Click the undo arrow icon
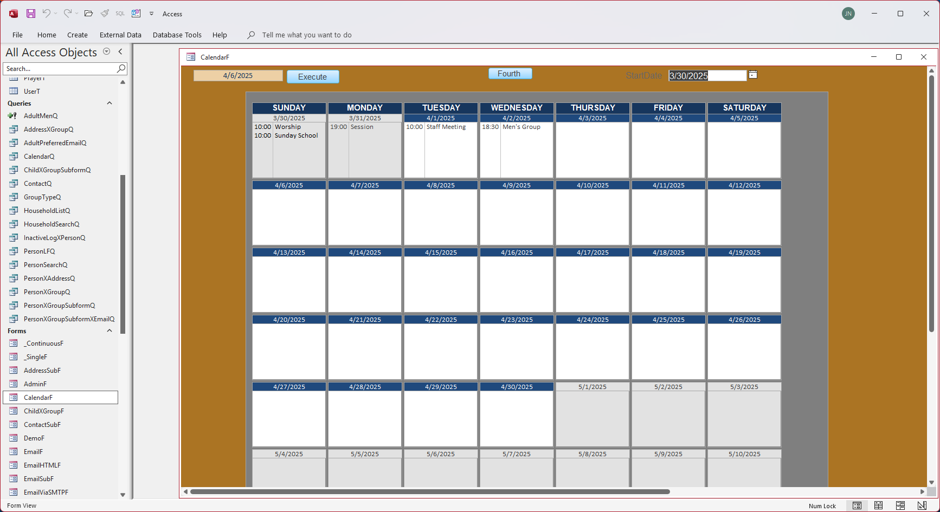The height and width of the screenshot is (512, 940). coord(47,14)
